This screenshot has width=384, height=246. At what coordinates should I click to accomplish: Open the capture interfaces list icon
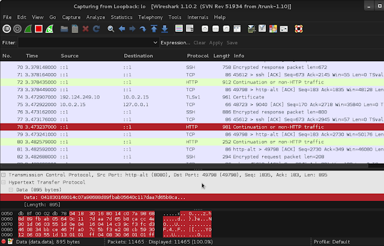7,29
